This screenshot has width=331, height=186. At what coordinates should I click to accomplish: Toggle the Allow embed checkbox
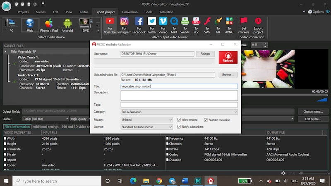click(179, 119)
